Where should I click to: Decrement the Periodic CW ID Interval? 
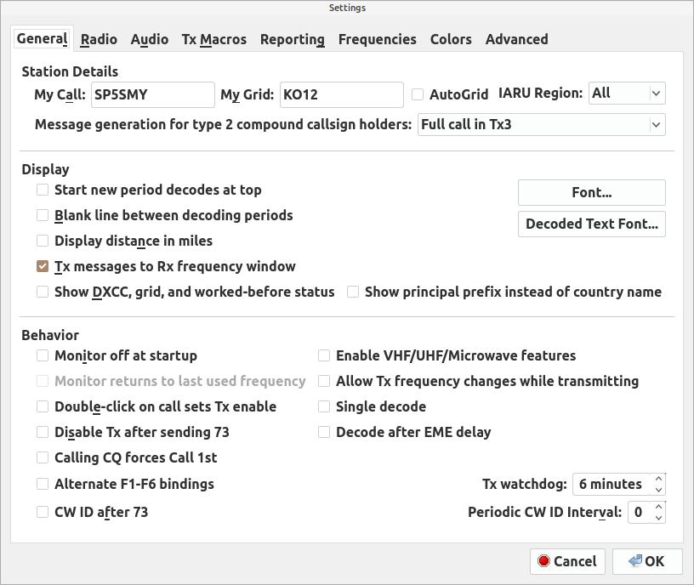(658, 517)
